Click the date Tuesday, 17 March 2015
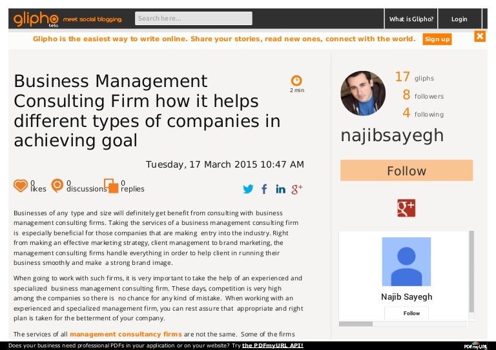This screenshot has height=350, width=496. click(x=225, y=164)
